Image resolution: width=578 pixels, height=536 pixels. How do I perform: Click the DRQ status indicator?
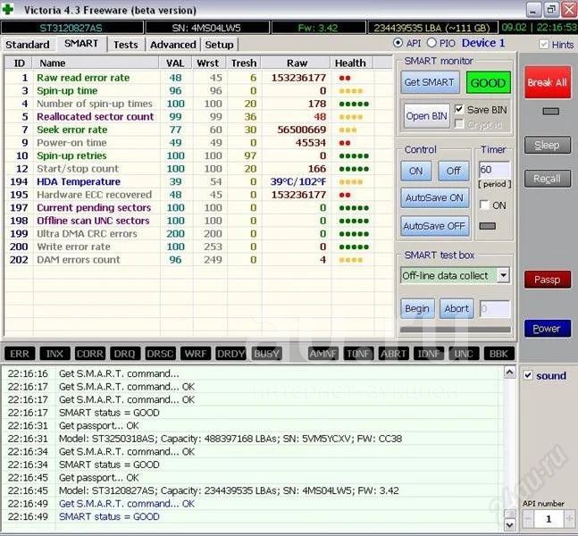[124, 354]
